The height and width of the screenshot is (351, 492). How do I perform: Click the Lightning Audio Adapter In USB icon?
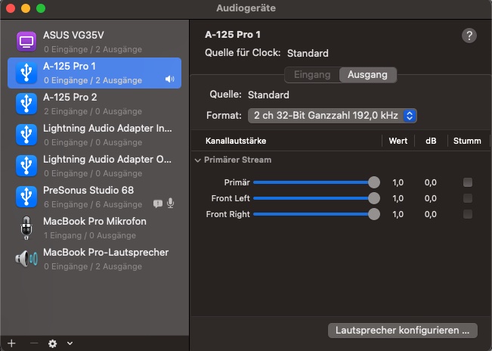(26, 135)
